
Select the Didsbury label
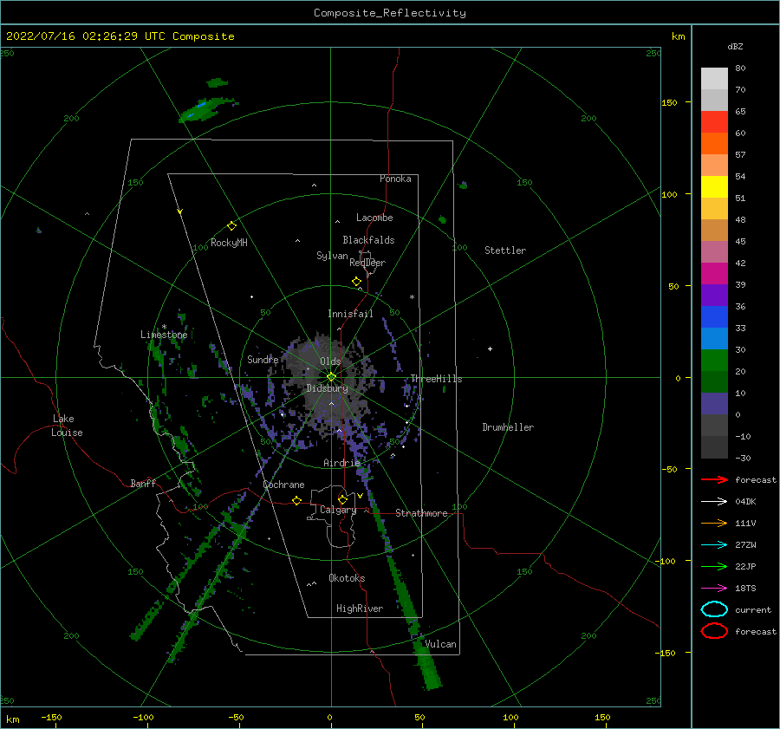point(327,388)
